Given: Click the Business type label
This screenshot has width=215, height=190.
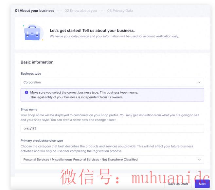Looking at the screenshot, I should point(31,74).
